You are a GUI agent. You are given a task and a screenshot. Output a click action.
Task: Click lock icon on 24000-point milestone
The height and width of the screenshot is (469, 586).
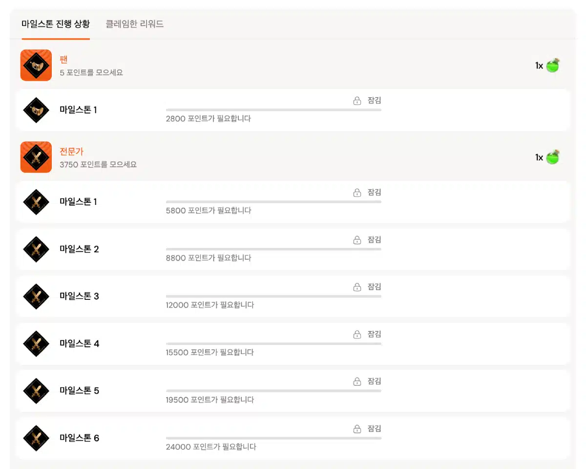(x=357, y=429)
